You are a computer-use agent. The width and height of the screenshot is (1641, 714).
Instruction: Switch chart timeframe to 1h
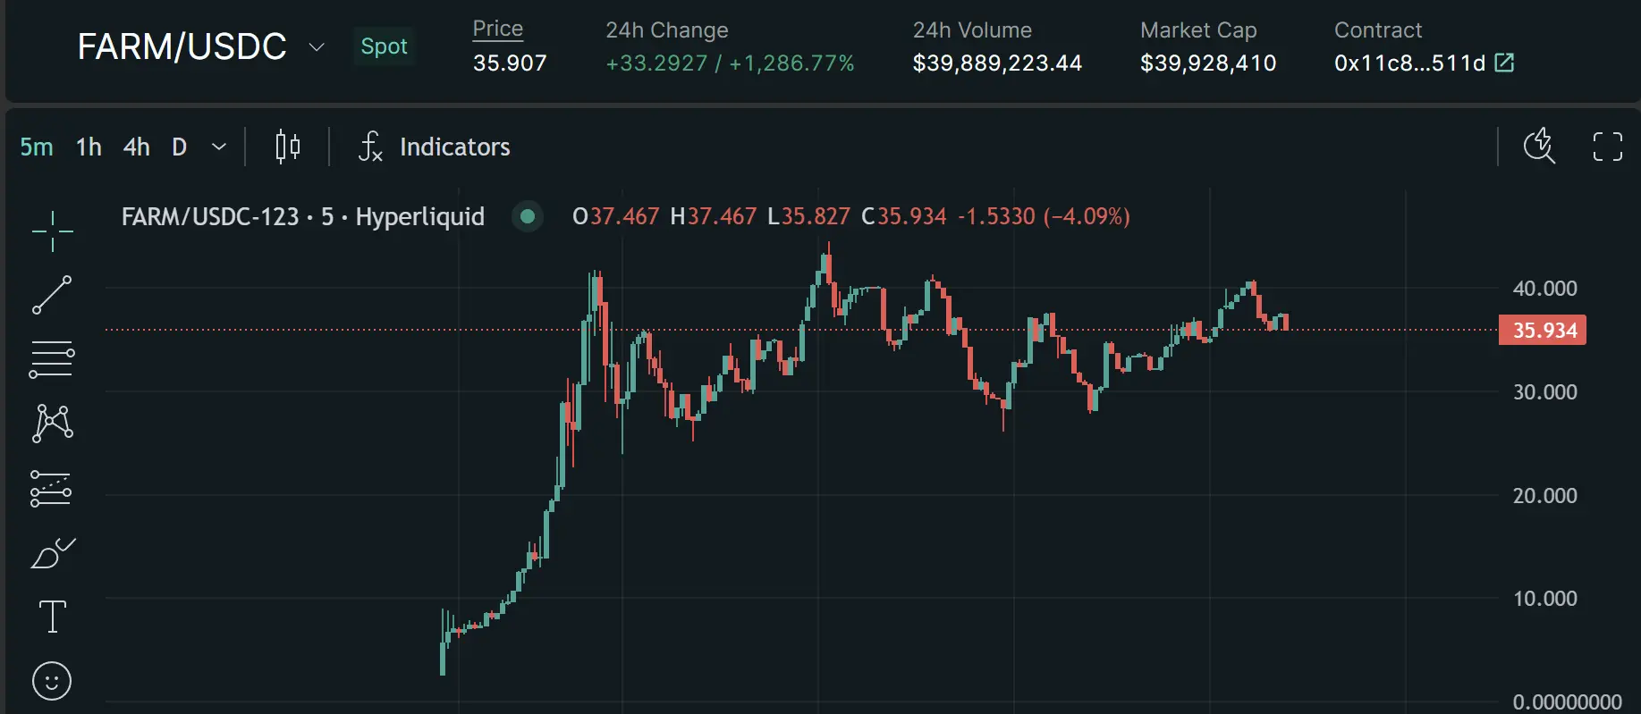[x=88, y=147]
